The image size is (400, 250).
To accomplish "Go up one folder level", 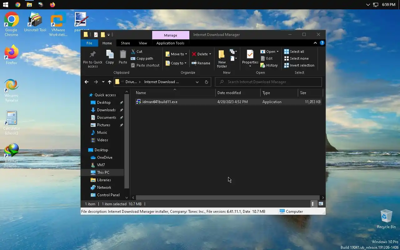I will click(110, 82).
